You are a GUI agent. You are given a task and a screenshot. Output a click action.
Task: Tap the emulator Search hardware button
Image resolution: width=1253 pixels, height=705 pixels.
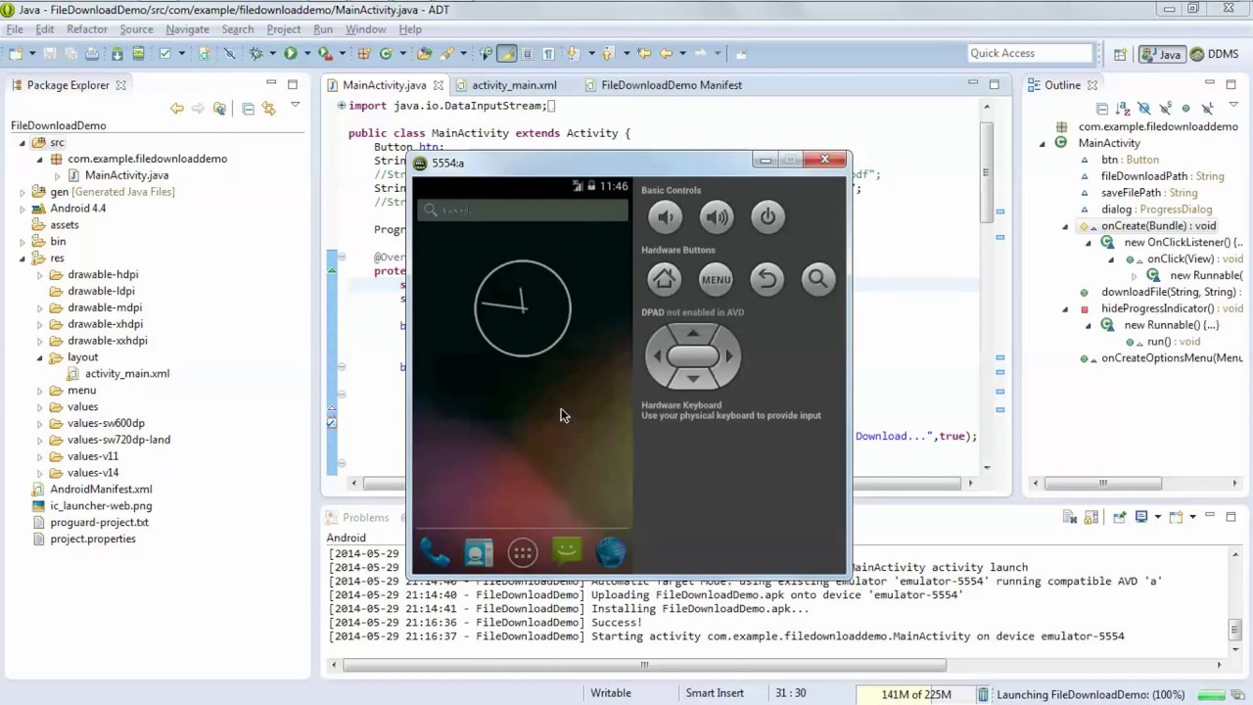tap(817, 279)
